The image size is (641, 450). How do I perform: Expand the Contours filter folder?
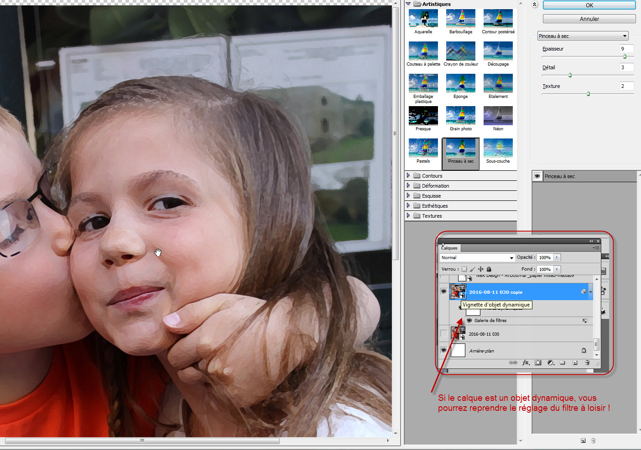(408, 175)
